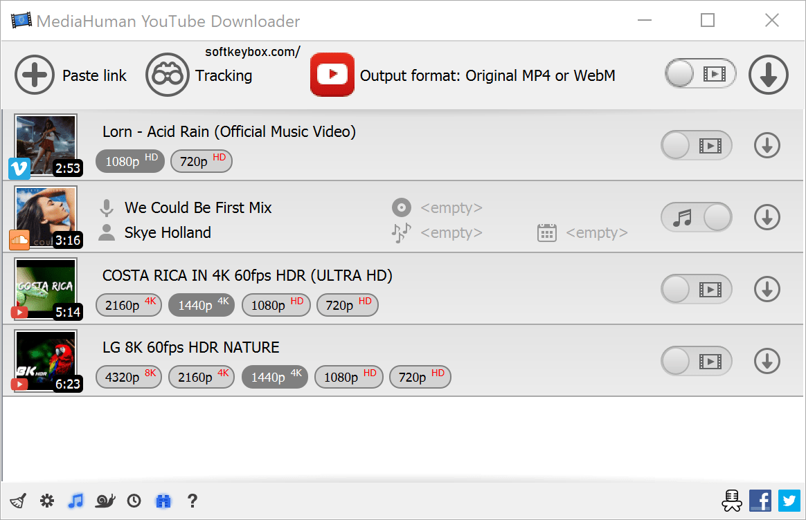Screen dimensions: 806x520
Task: Click the blue binoculars tracking icon
Action: [163, 500]
